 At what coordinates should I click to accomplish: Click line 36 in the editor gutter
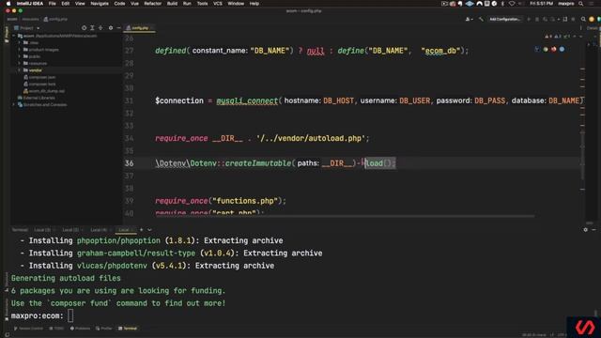pyautogui.click(x=130, y=163)
